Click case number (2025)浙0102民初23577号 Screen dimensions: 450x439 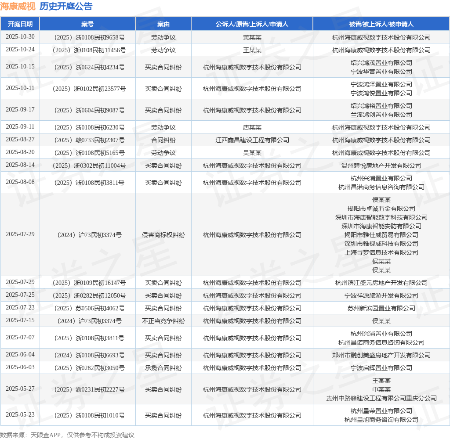(x=89, y=89)
